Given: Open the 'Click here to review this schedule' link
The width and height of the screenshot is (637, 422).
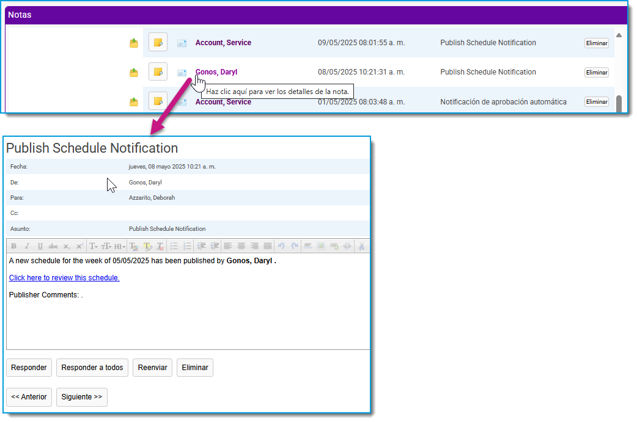Looking at the screenshot, I should tap(64, 277).
